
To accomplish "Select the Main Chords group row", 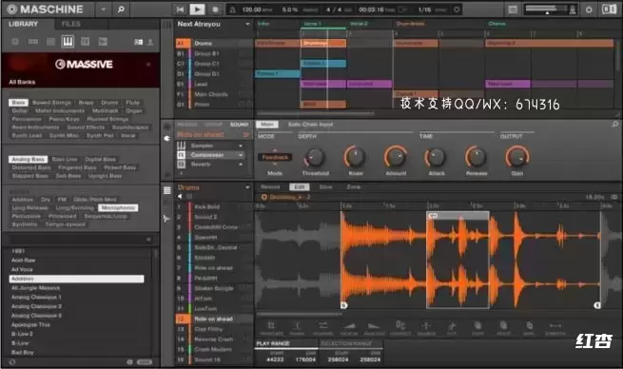I will pos(214,94).
